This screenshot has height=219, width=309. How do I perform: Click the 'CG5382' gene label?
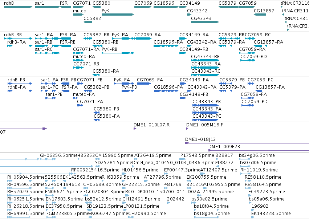point(92,18)
